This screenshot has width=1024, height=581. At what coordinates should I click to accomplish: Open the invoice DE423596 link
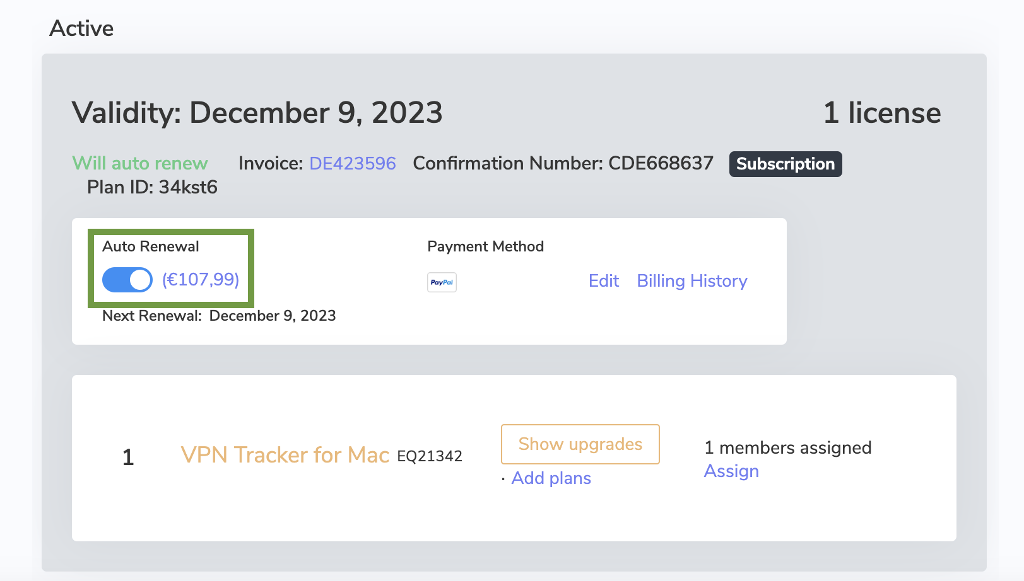click(x=352, y=163)
